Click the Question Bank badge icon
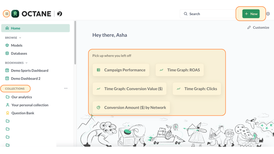Viewport: 274px width, 154px height. [x=8, y=113]
